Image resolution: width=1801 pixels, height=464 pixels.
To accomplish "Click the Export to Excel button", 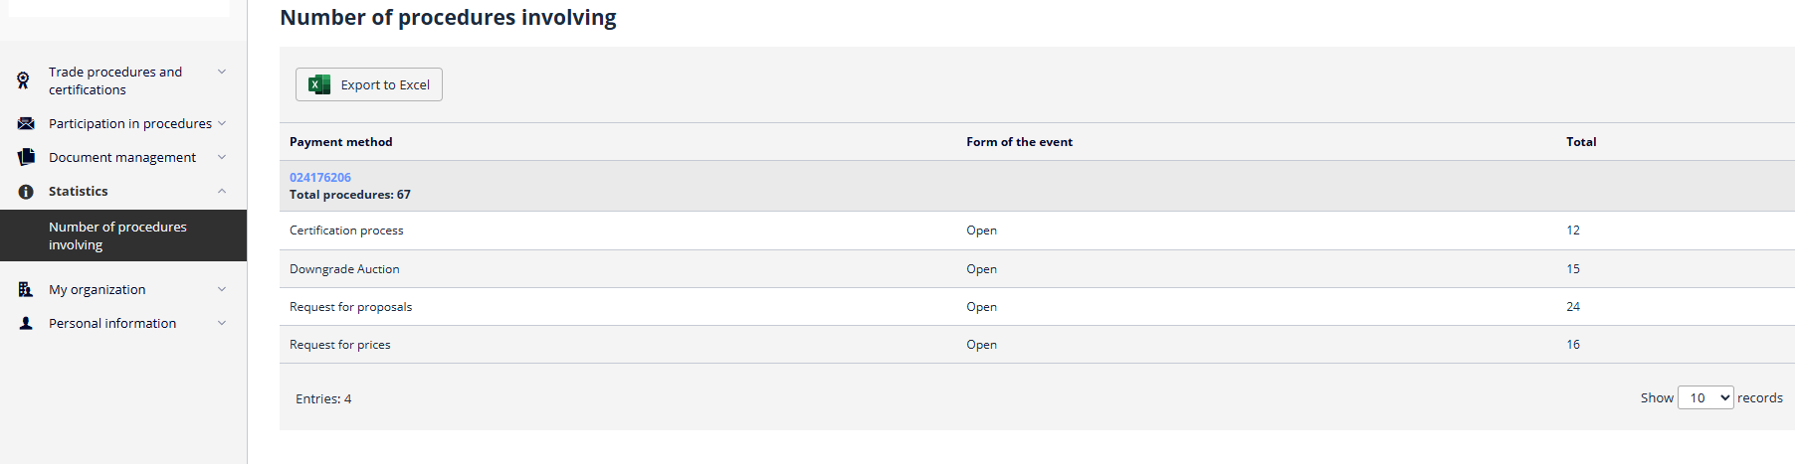I will coord(369,84).
